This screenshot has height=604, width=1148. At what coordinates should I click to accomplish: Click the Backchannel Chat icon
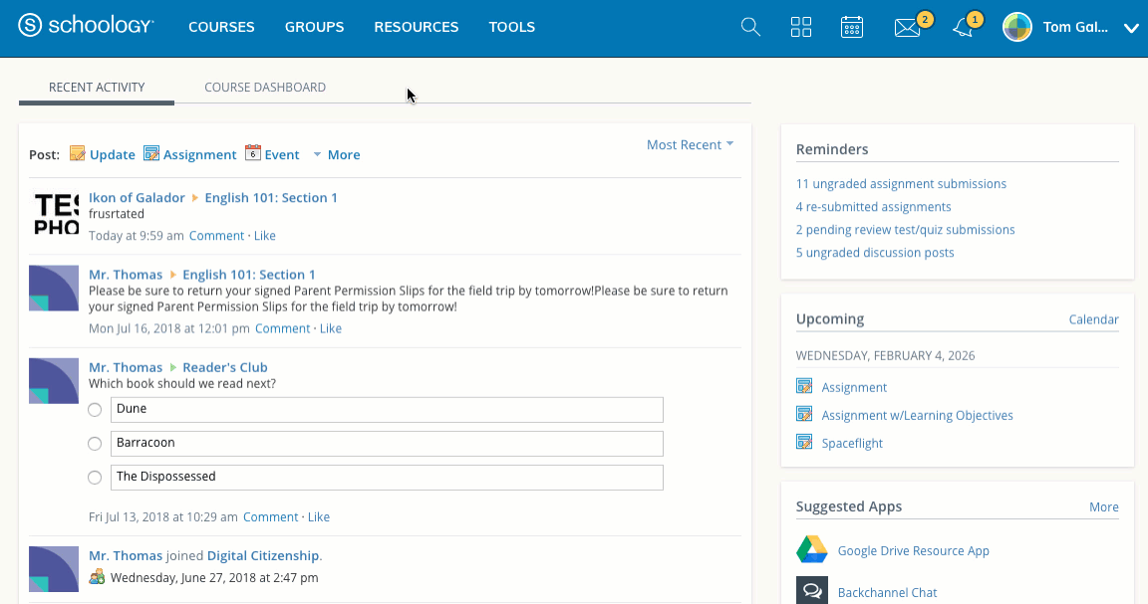[x=812, y=591]
